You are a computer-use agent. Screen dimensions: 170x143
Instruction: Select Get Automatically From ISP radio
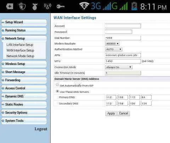[57, 85]
